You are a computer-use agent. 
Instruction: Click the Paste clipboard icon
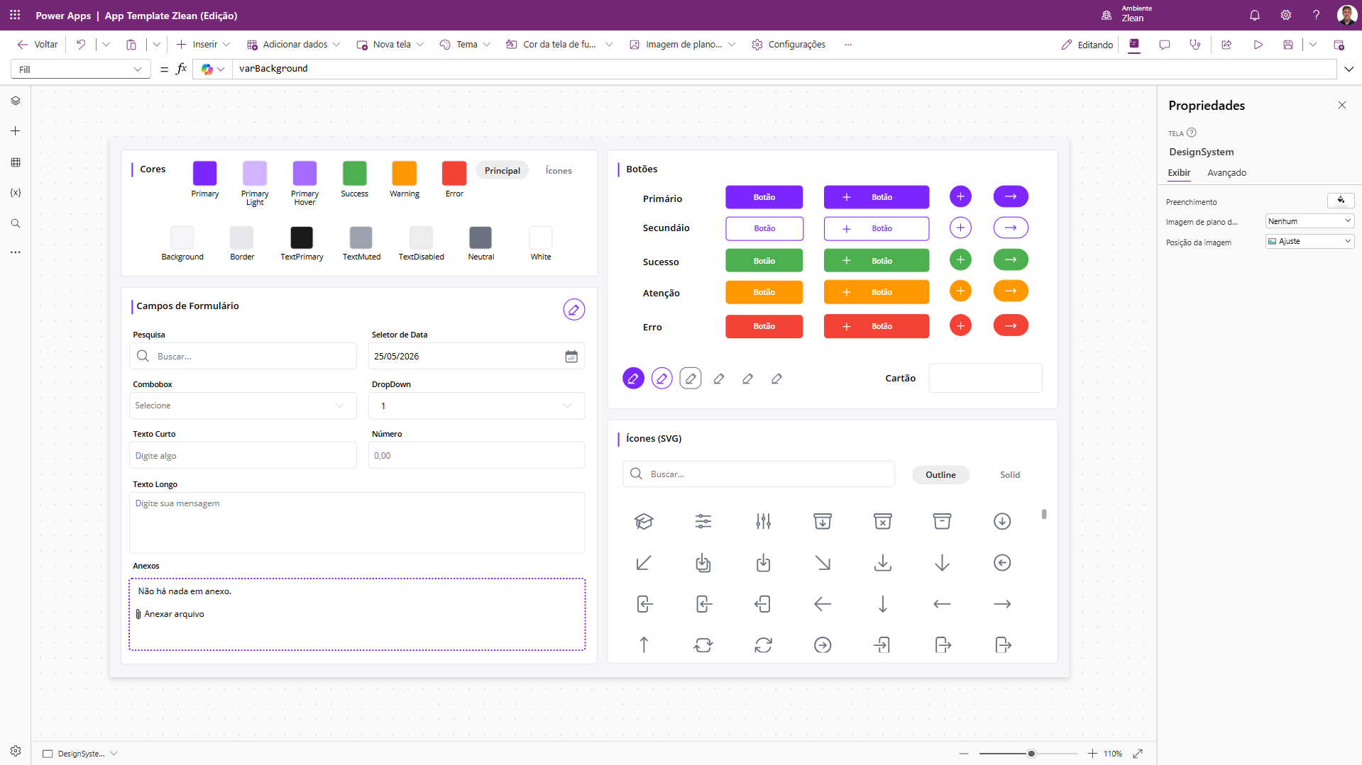point(131,45)
